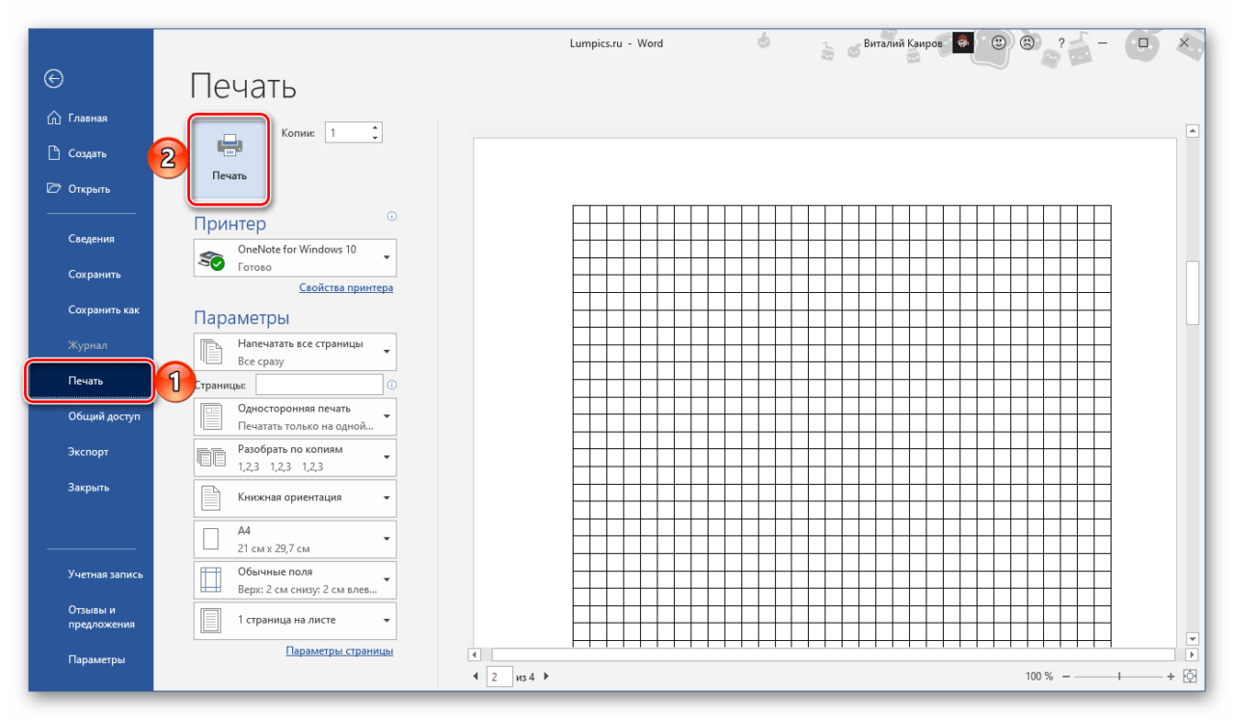Go to next page in preview

pyautogui.click(x=547, y=677)
